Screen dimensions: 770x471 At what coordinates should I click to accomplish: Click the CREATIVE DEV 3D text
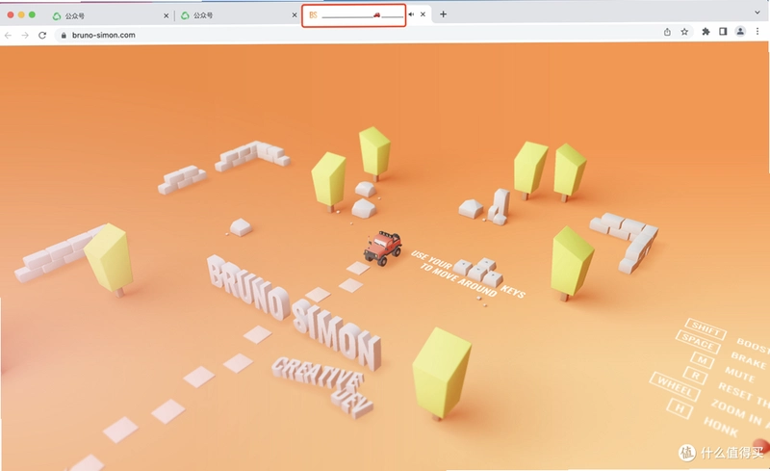pos(324,386)
